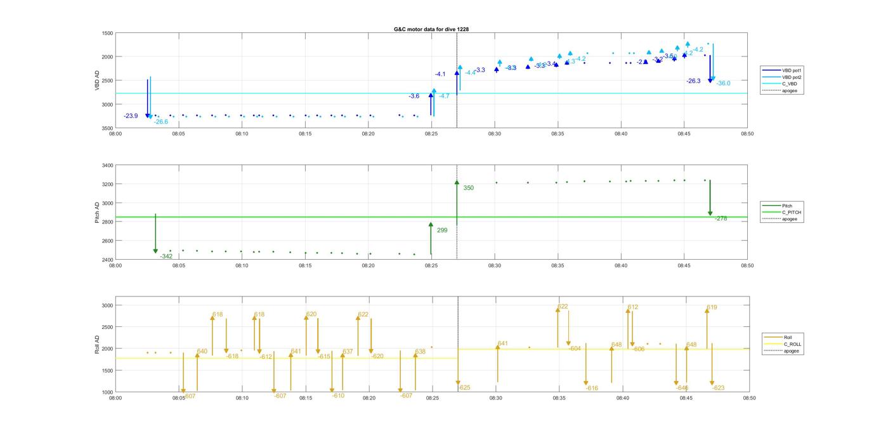888x440 pixels.
Task: Click the '-278' pitch data label
Action: click(721, 218)
